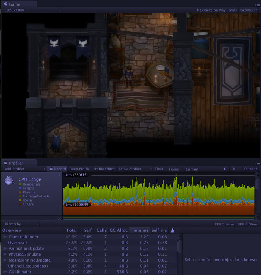The height and width of the screenshot is (275, 261).
Task: Go to next frame arrow
Action: 234,169
